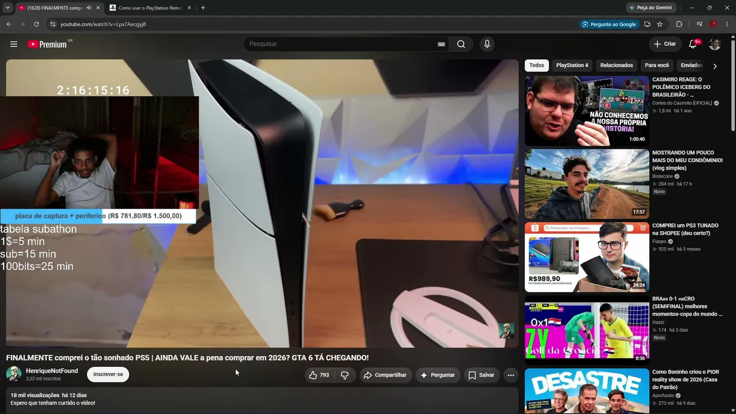Select the PlayStation 4 filter chip
This screenshot has width=736, height=414.
click(572, 66)
